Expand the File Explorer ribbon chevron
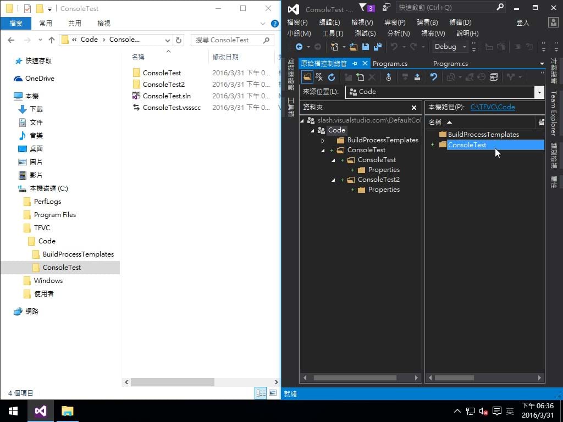The height and width of the screenshot is (422, 563). (x=262, y=24)
